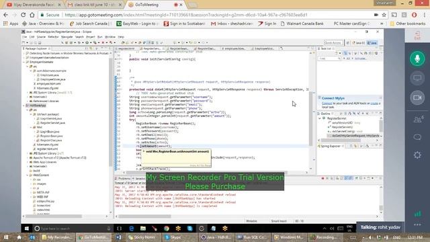Switch to the Gmail class link tab
Image resolution: width=430 pixels, height=242 pixels.
point(94,5)
